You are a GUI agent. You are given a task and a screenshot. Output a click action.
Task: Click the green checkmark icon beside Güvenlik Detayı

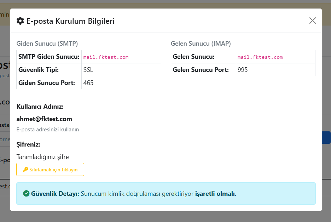click(x=26, y=194)
